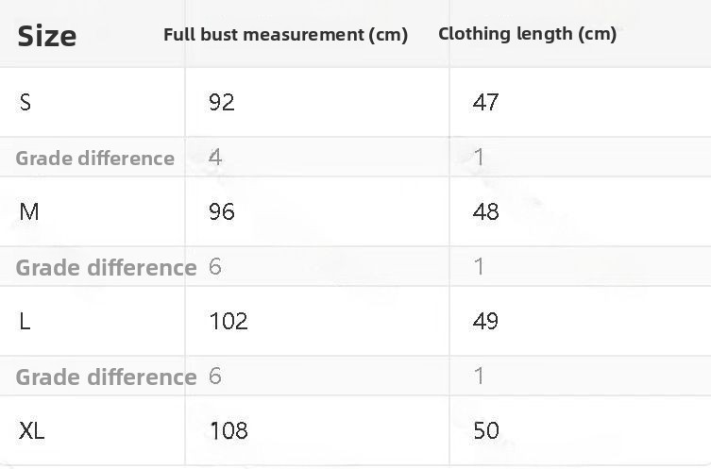The width and height of the screenshot is (711, 469).
Task: Click the grade difference value 4
Action: 215,158
